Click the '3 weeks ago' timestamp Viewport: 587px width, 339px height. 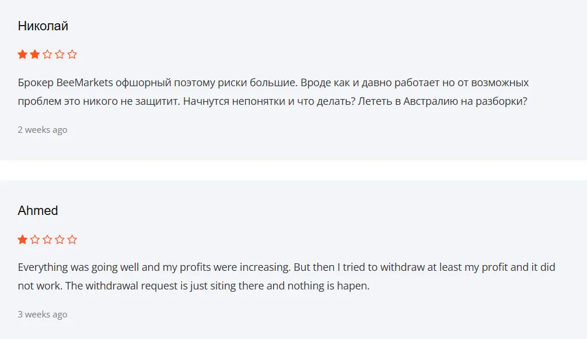pos(43,314)
